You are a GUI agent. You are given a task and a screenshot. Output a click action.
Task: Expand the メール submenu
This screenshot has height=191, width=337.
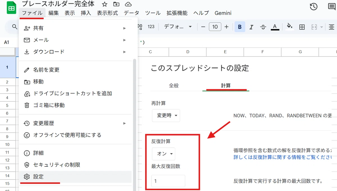(x=75, y=40)
